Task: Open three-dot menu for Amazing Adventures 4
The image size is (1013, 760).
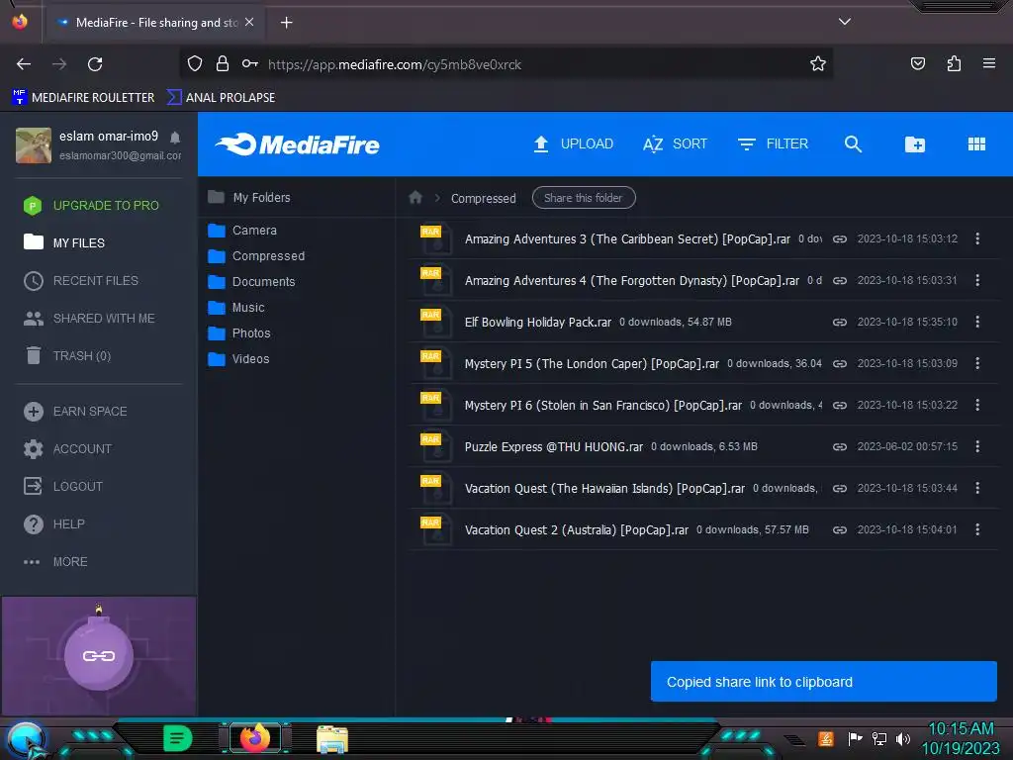Action: point(977,280)
